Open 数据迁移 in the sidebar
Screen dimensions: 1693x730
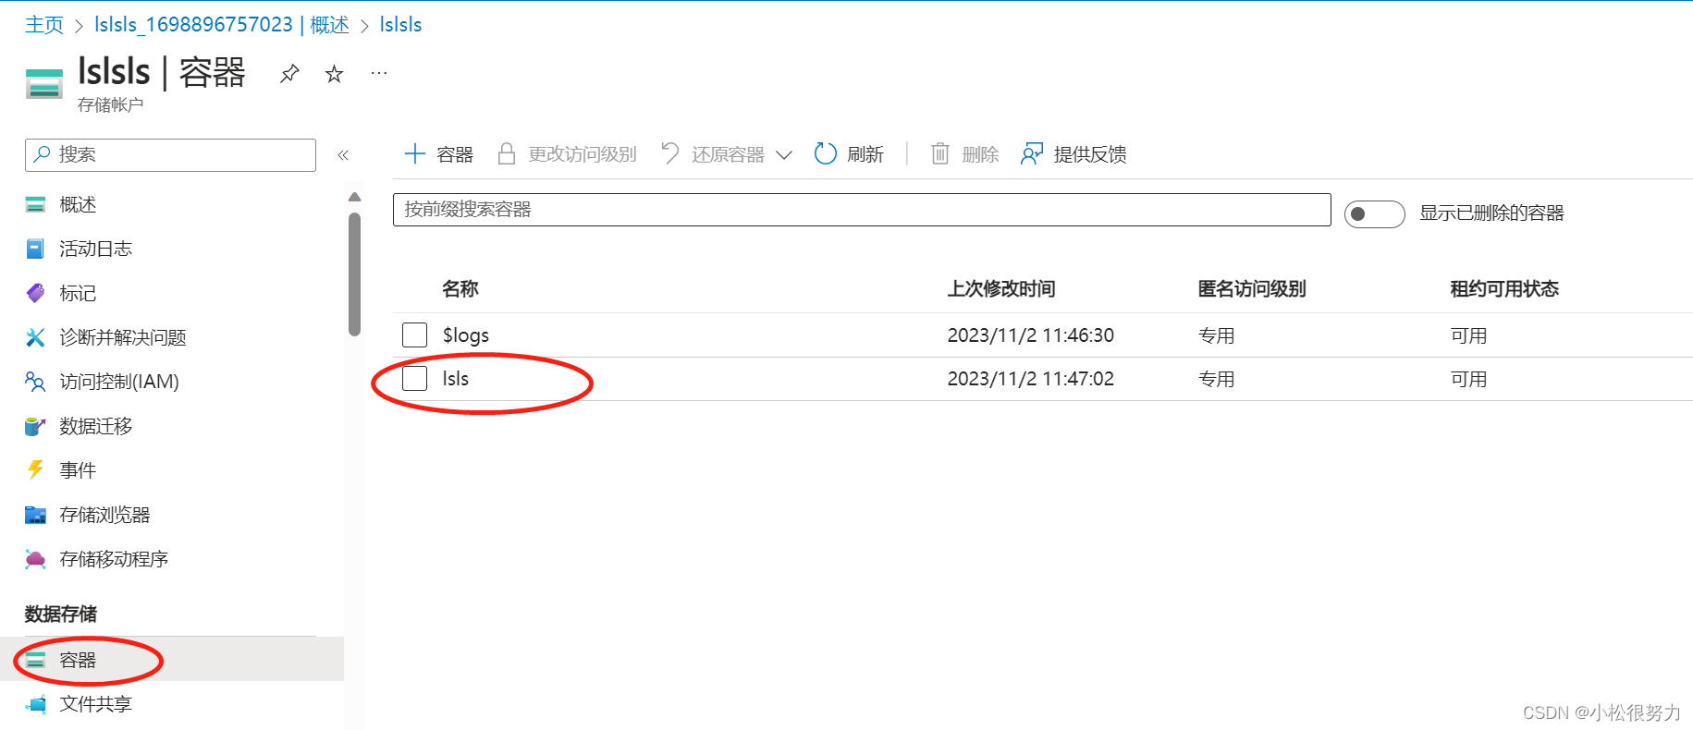pos(96,426)
